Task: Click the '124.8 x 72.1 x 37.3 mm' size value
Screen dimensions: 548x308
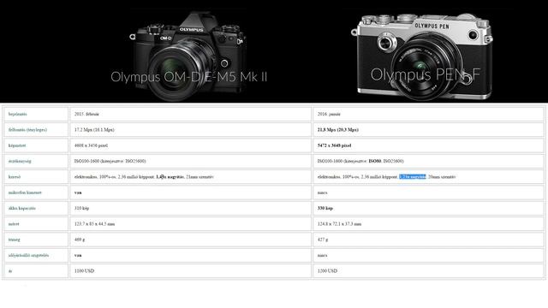Action: coord(339,224)
